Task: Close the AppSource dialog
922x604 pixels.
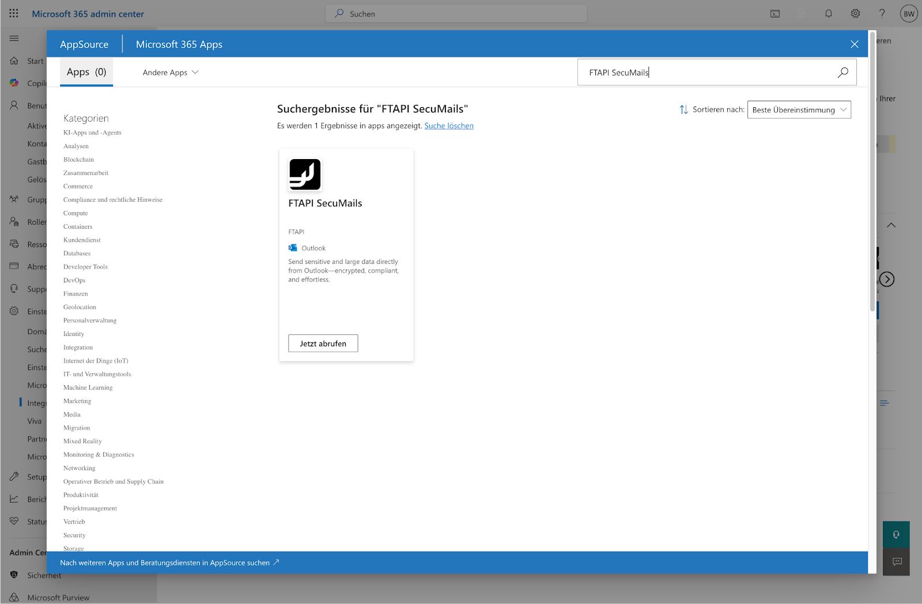Action: tap(855, 44)
